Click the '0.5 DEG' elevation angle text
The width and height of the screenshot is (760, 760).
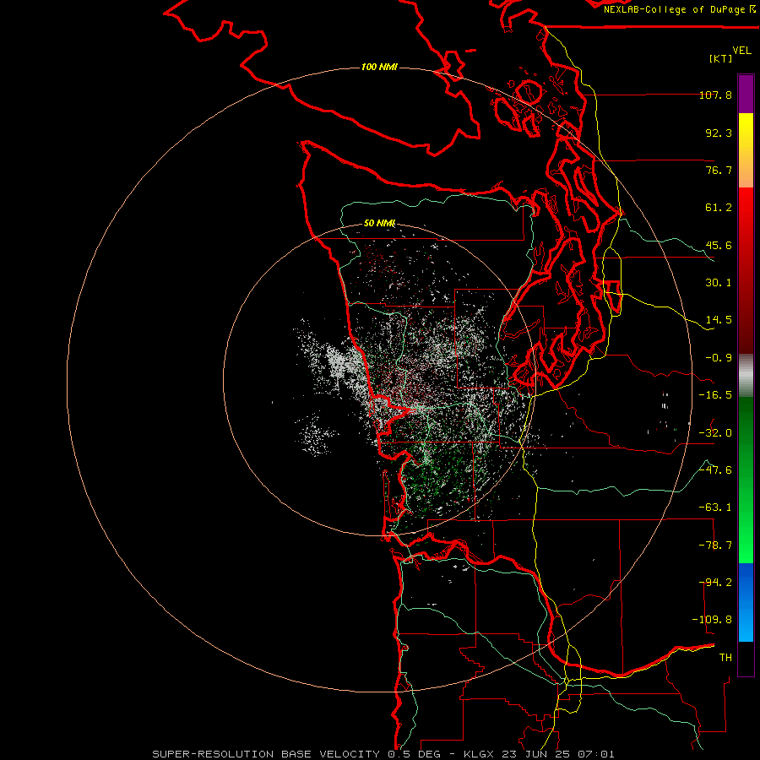(414, 754)
